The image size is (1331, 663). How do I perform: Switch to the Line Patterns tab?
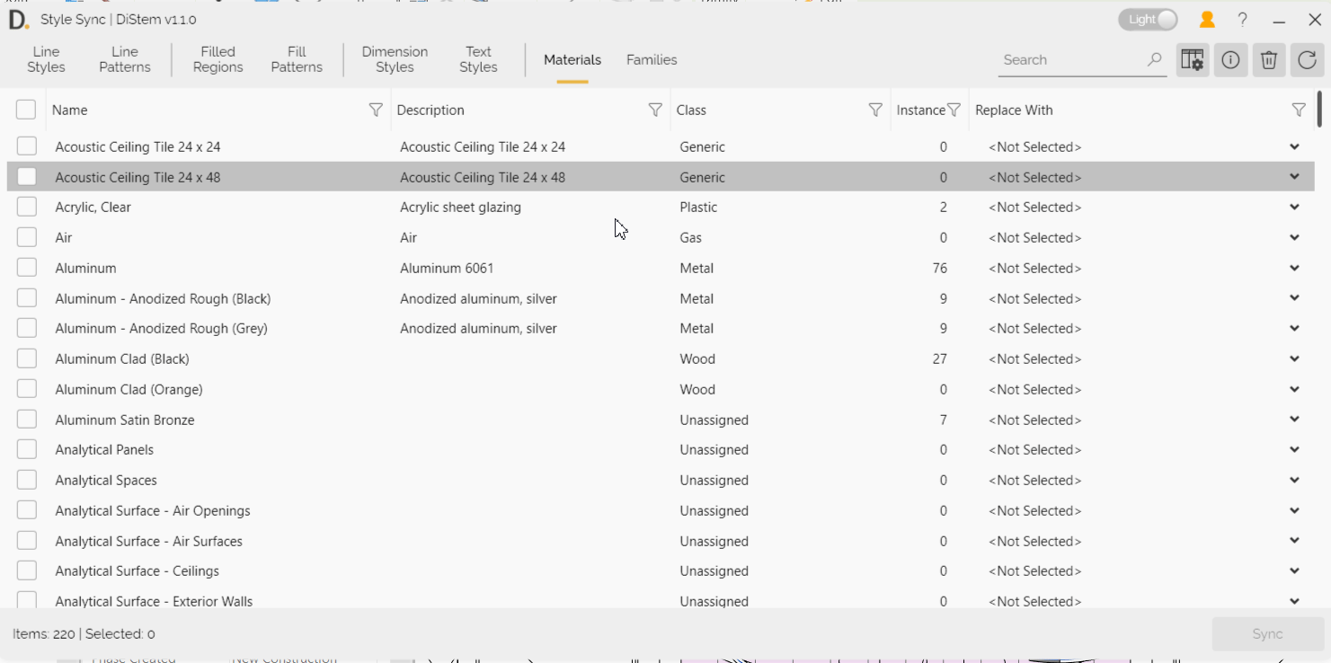(x=125, y=59)
